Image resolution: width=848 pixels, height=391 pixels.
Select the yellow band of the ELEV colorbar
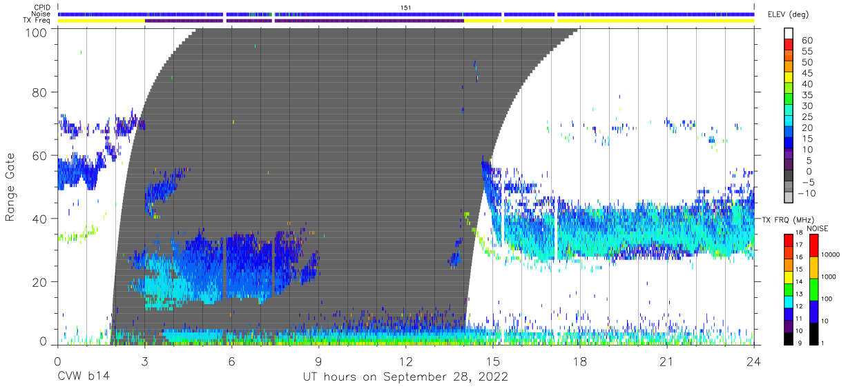tap(789, 77)
